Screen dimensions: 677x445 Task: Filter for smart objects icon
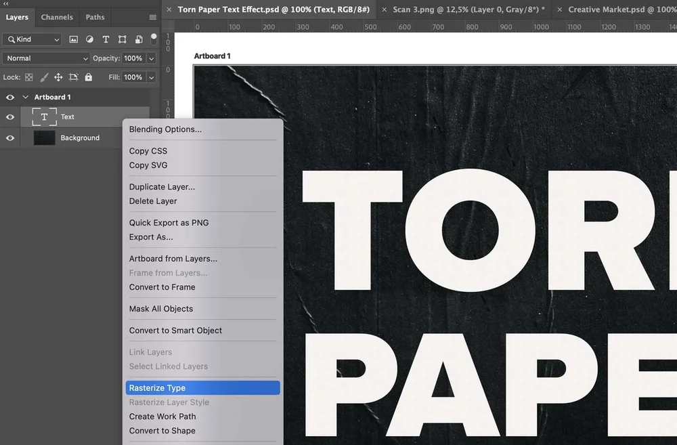click(x=138, y=39)
